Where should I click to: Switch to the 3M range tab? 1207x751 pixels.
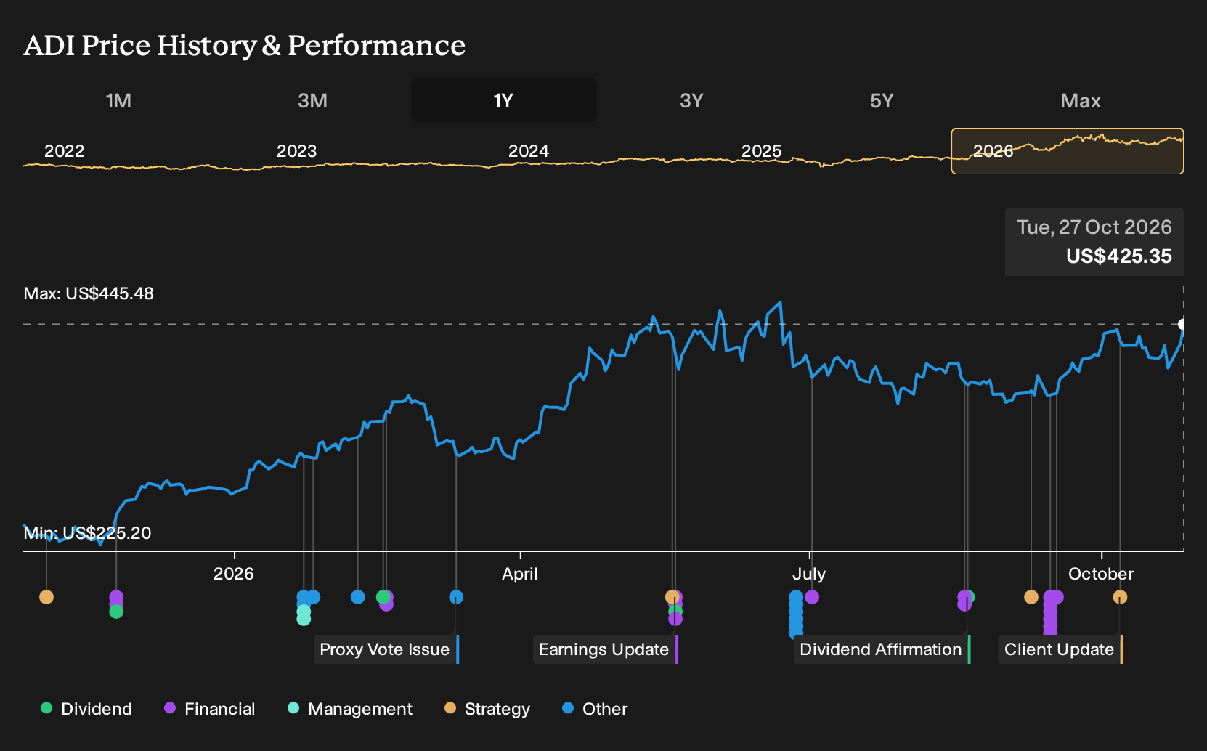click(x=312, y=100)
